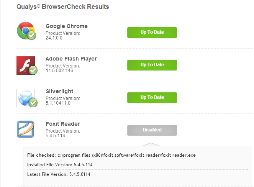Image resolution: width=254 pixels, height=187 pixels.
Task: Click green checkmark badge on Chrome icon
Action: click(x=33, y=36)
